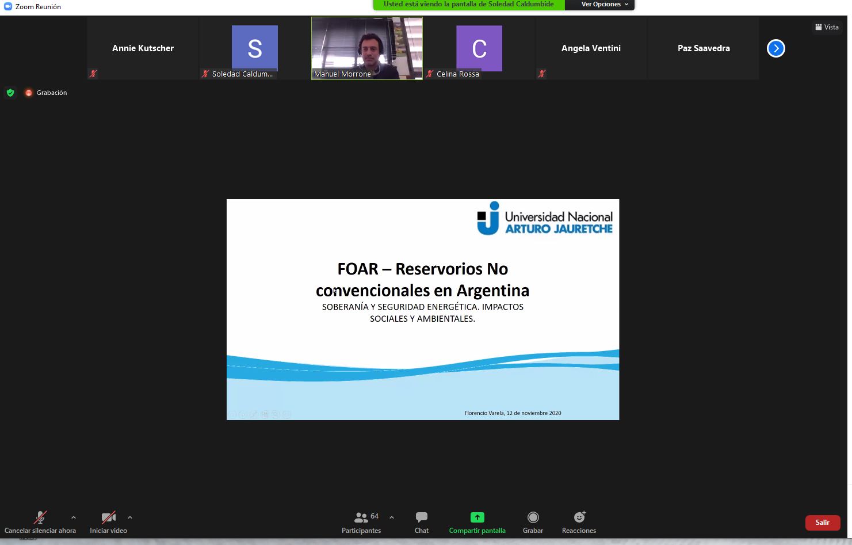Show next participants with blue arrow
The image size is (852, 545).
(x=775, y=48)
